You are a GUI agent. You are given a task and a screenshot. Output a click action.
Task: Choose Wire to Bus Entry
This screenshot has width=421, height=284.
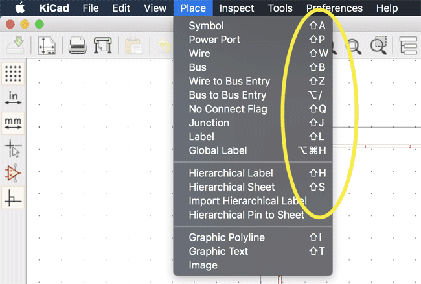coord(253,81)
